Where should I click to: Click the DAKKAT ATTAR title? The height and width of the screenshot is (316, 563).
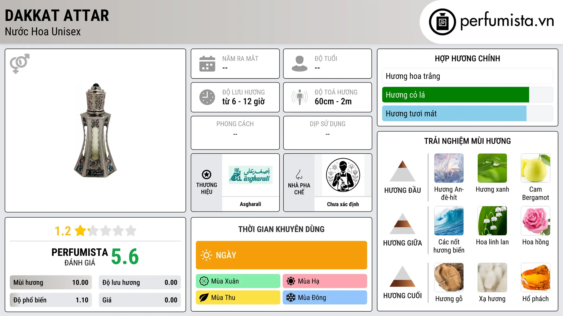click(x=57, y=15)
